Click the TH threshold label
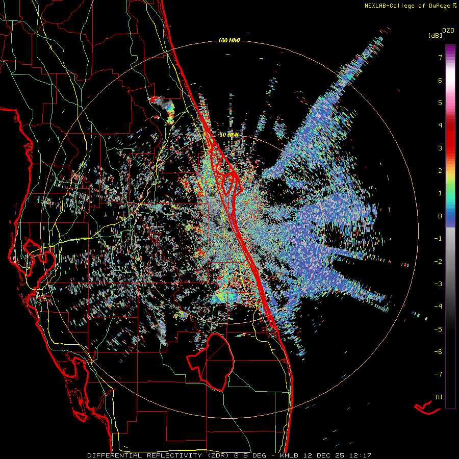 [438, 397]
